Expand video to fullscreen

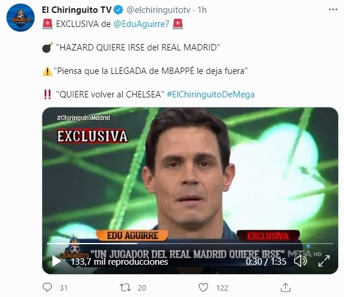[x=324, y=261]
